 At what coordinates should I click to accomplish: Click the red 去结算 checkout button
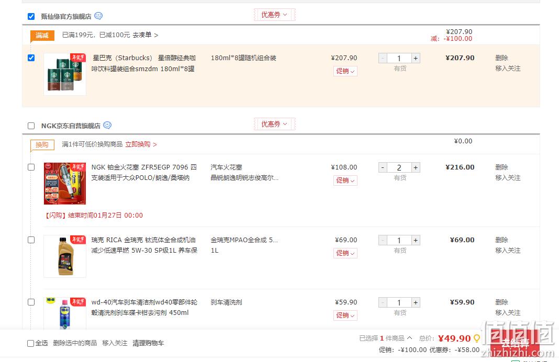pyautogui.click(x=515, y=343)
